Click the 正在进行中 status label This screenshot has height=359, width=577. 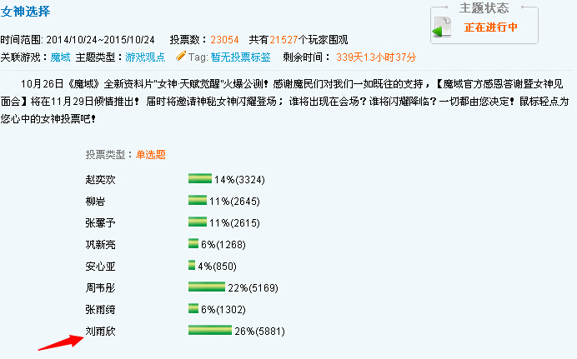[490, 27]
